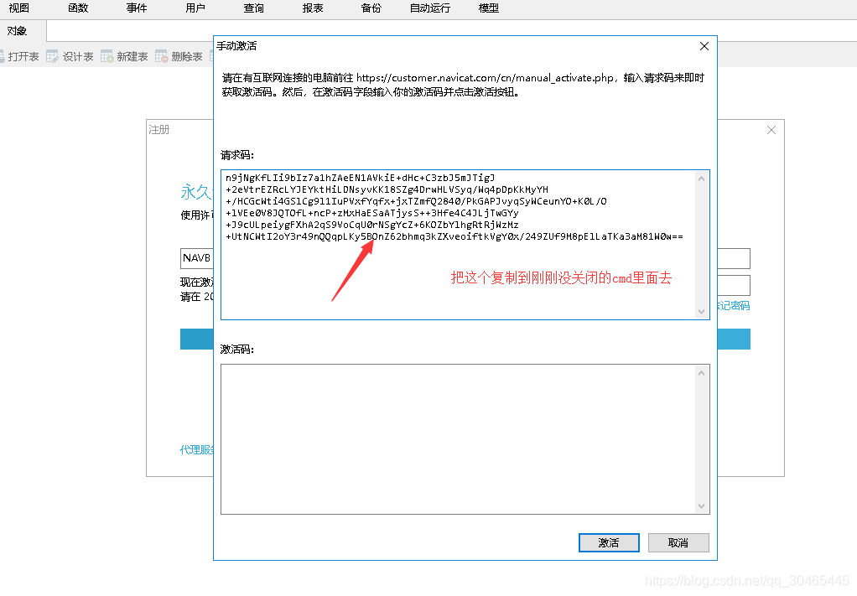Image resolution: width=857 pixels, height=596 pixels.
Task: Open the 函数 toolbar item
Action: click(x=78, y=8)
